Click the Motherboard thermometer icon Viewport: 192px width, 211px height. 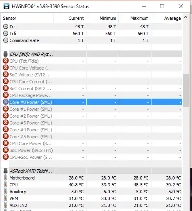pos(5,178)
